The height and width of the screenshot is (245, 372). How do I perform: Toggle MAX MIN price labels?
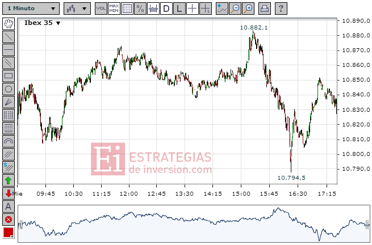coord(114,9)
